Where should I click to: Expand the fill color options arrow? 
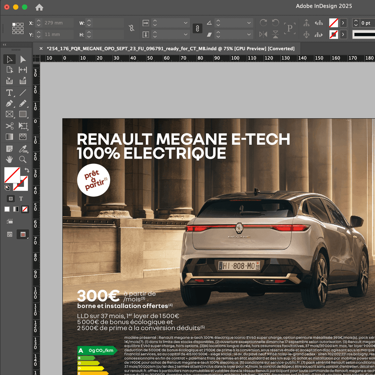tap(343, 23)
